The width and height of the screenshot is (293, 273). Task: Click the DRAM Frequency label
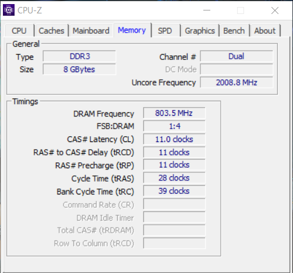(x=104, y=114)
